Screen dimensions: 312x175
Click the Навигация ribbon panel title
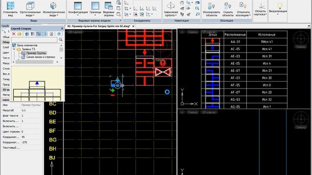point(181,20)
